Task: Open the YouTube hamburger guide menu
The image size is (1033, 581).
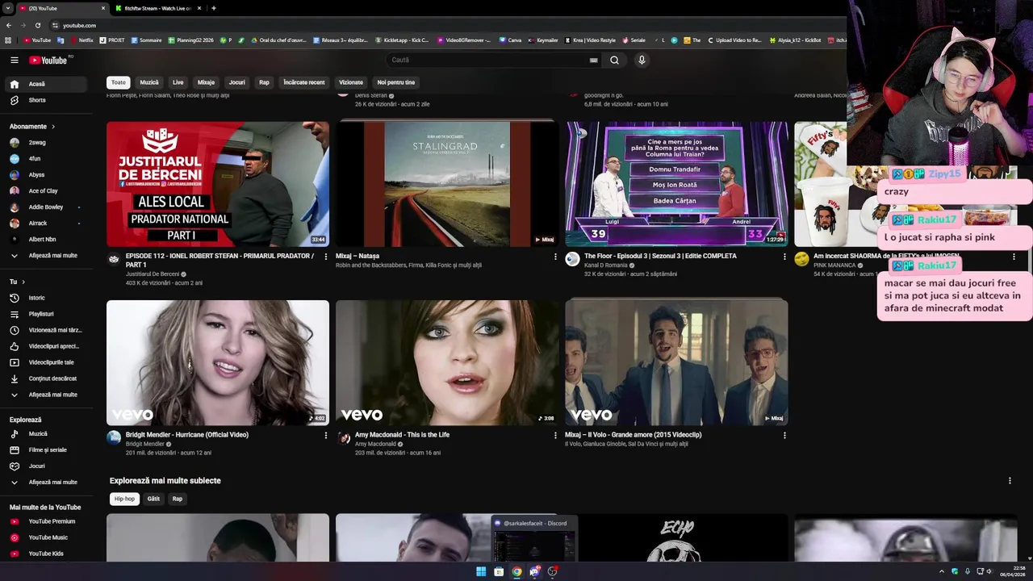Action: pyautogui.click(x=15, y=60)
